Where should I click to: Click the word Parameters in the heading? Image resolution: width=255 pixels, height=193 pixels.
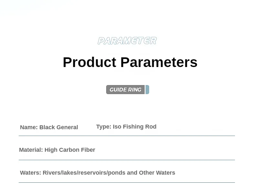click(159, 62)
